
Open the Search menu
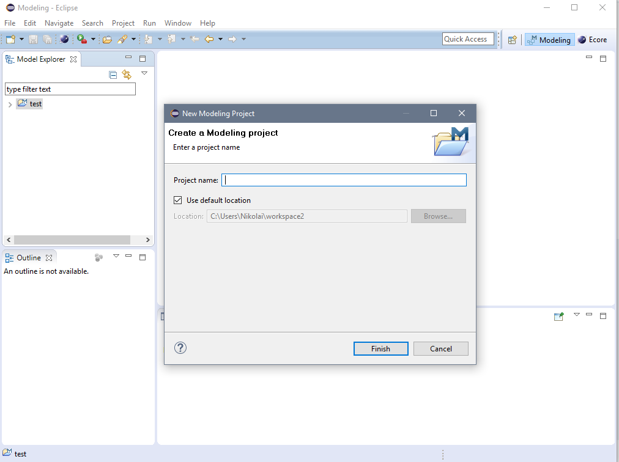(x=92, y=23)
